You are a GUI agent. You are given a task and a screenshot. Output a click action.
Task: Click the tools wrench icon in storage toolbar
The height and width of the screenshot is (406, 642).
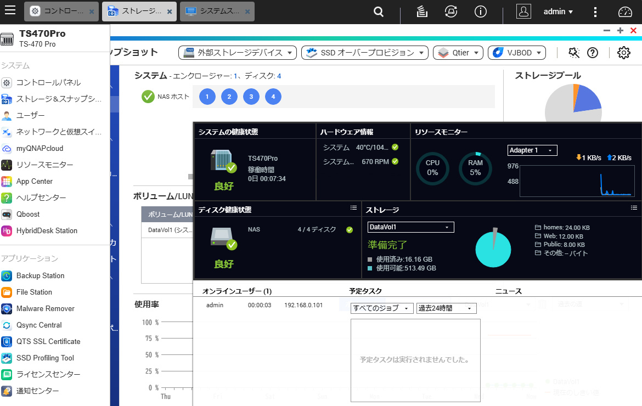click(x=573, y=52)
